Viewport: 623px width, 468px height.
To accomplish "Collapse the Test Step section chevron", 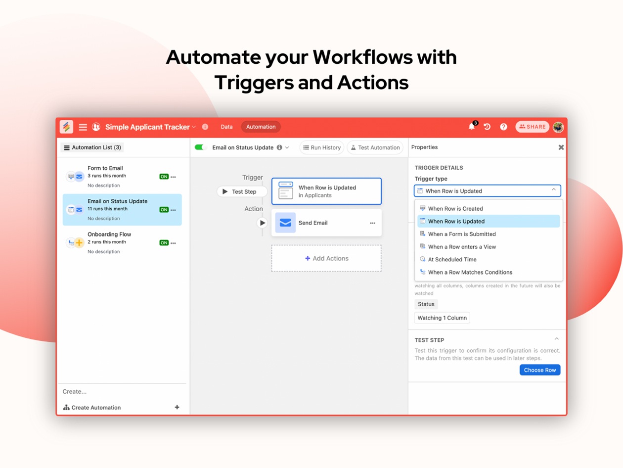I will pos(557,339).
